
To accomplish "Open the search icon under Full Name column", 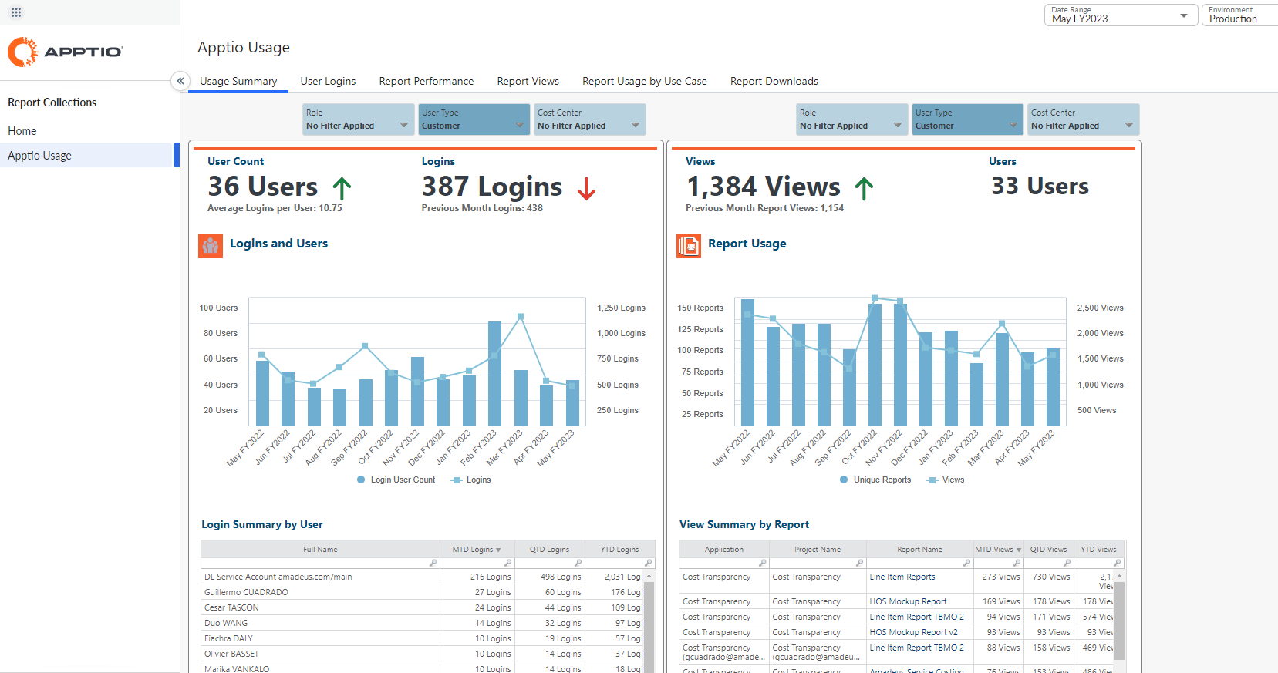I will pyautogui.click(x=433, y=564).
